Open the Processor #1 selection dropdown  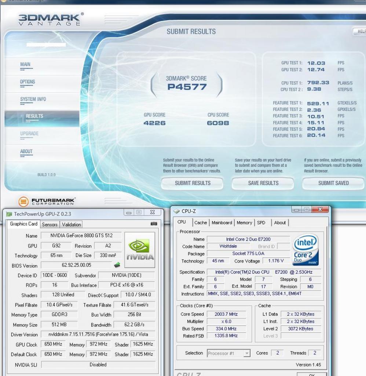click(246, 353)
